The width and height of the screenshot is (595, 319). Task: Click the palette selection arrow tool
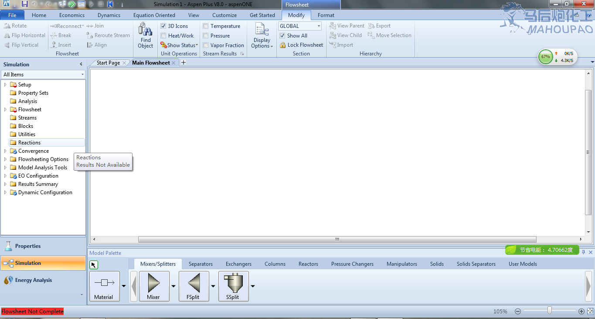pyautogui.click(x=94, y=265)
